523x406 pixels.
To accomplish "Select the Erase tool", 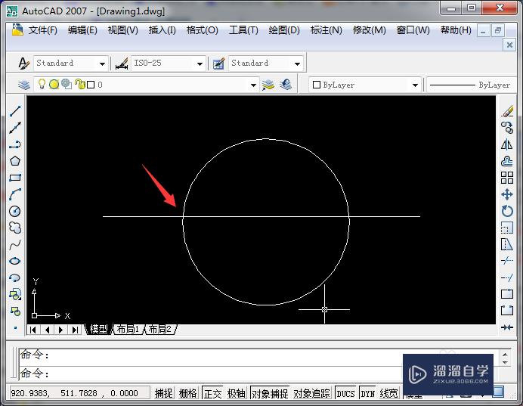I will point(507,111).
